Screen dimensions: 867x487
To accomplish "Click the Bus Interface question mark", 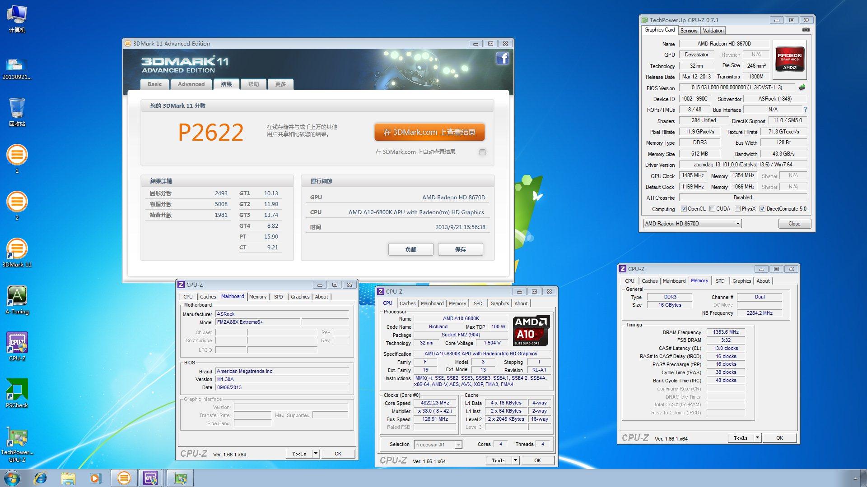I will pos(805,110).
